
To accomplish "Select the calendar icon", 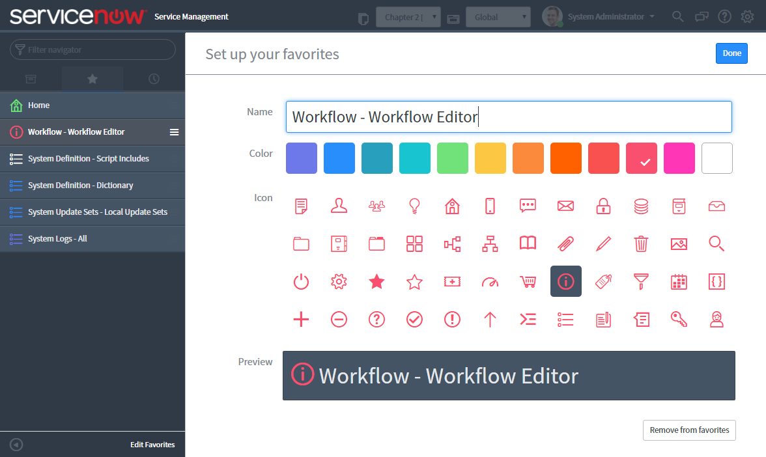I will point(679,281).
